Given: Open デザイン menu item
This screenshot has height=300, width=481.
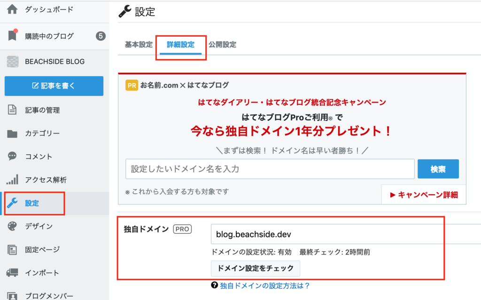Looking at the screenshot, I should pos(39,226).
